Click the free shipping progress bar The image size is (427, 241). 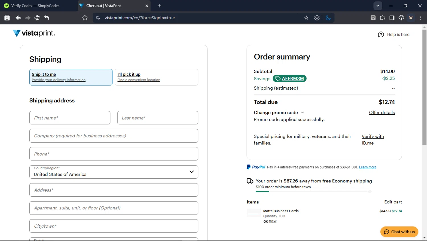pyautogui.click(x=313, y=192)
